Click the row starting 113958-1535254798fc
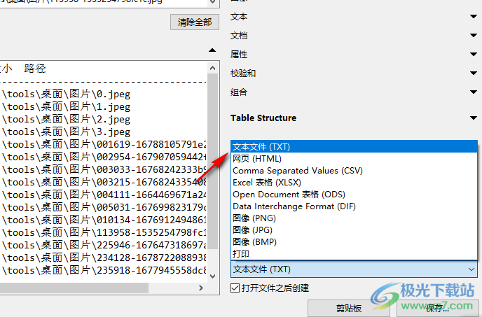This screenshot has height=317, width=482. coord(104,232)
